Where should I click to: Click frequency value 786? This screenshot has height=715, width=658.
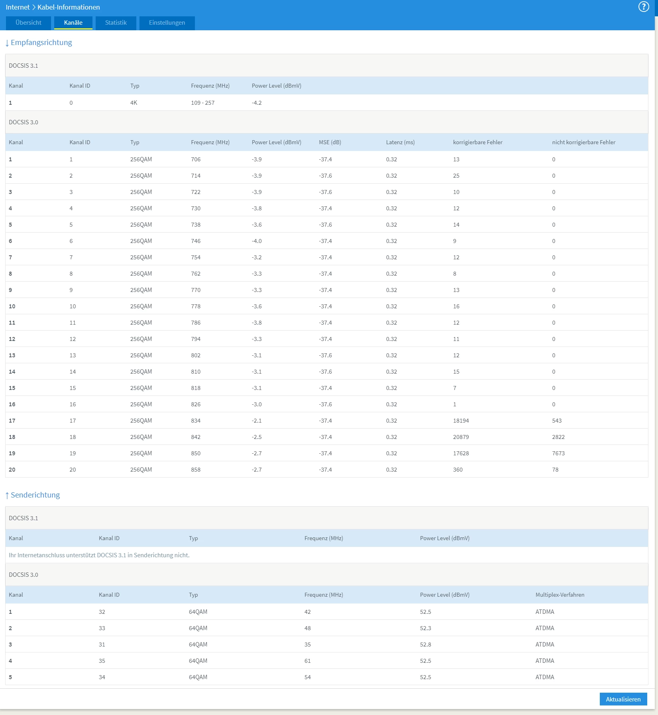click(x=196, y=323)
